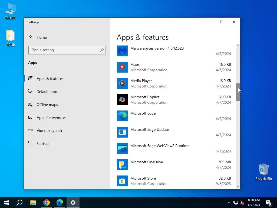Open the notification center icon
The height and width of the screenshot is (208, 277).
(269, 203)
